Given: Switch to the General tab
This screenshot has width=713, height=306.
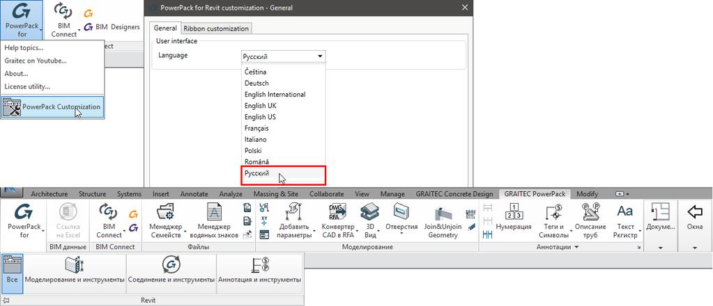Looking at the screenshot, I should [x=165, y=28].
